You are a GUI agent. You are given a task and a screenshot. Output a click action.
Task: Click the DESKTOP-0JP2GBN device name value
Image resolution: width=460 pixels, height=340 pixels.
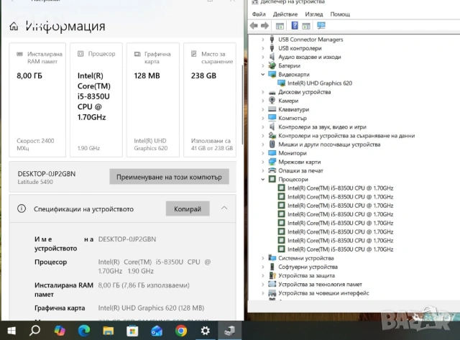click(127, 239)
